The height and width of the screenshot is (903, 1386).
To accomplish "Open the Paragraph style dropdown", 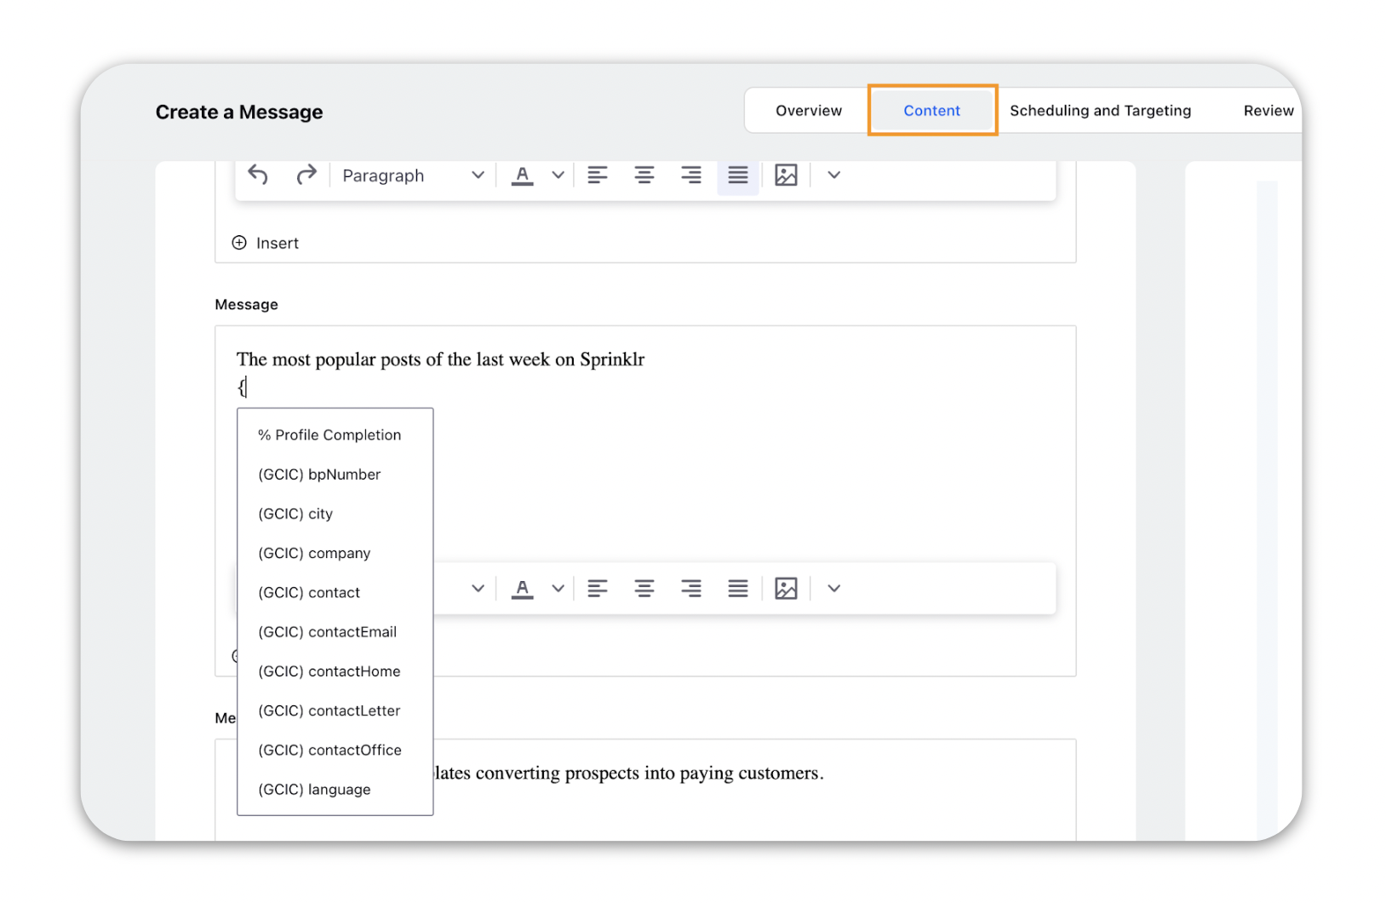I will pos(413,175).
